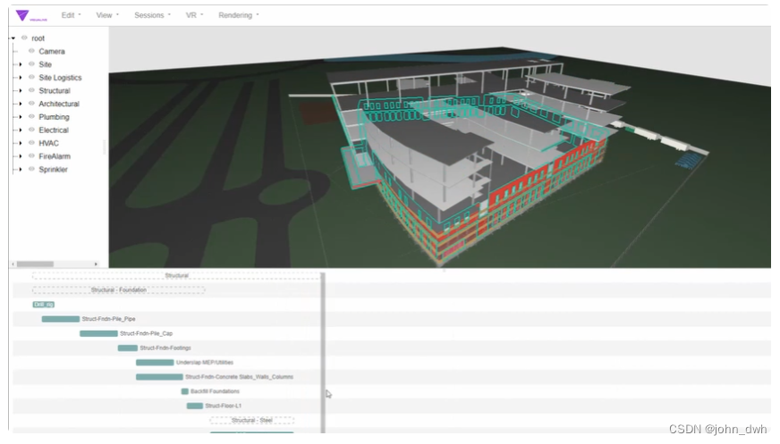Toggle HVAC visibility eye
The height and width of the screenshot is (444, 780).
tap(31, 143)
